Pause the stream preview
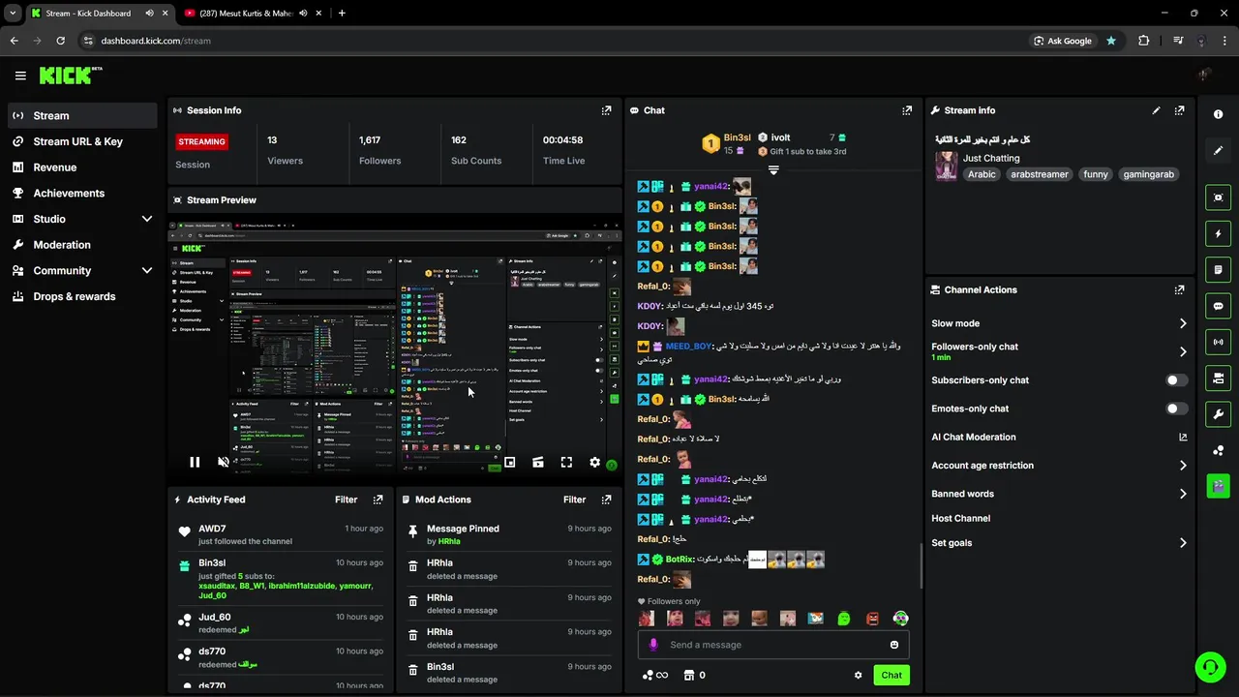This screenshot has width=1239, height=697. (x=195, y=463)
